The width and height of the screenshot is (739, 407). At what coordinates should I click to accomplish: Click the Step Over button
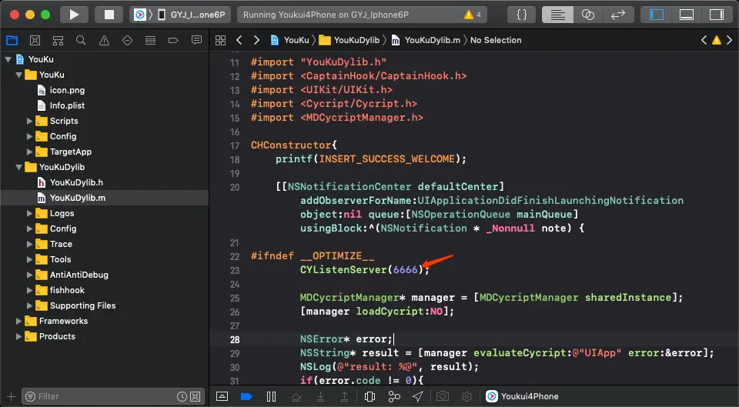[x=296, y=397]
